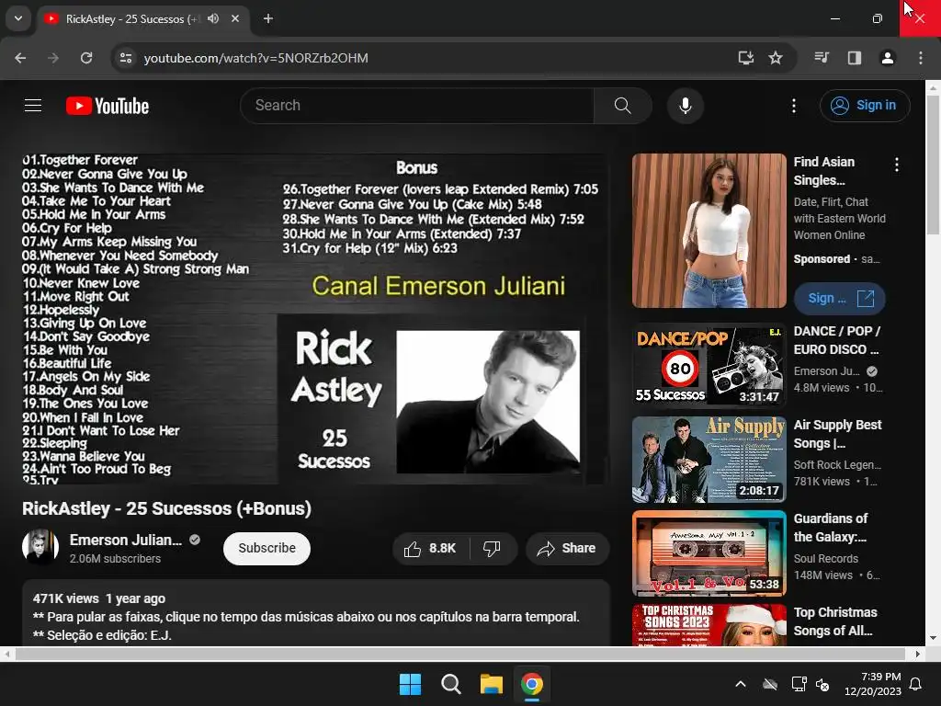The height and width of the screenshot is (706, 941).
Task: Open File Explorer from taskbar
Action: pos(491,684)
